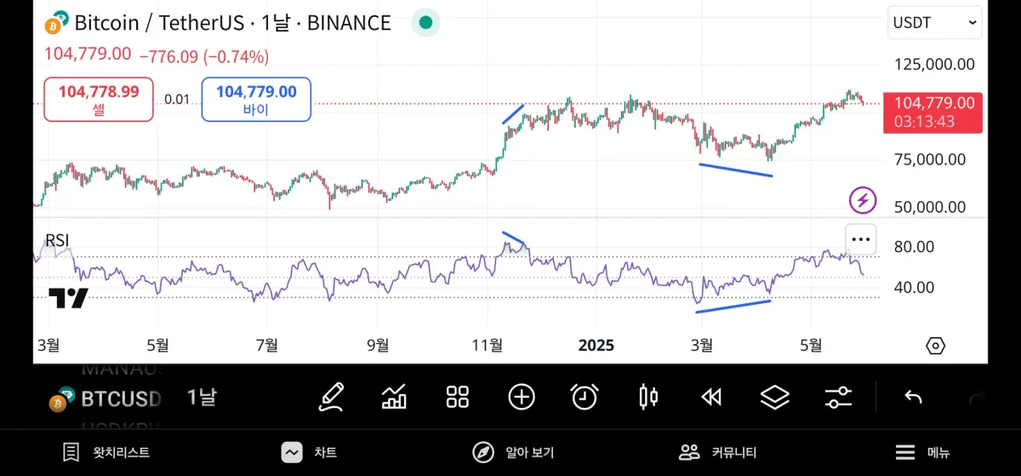
Task: Open the alarm clock alert icon
Action: coord(585,397)
